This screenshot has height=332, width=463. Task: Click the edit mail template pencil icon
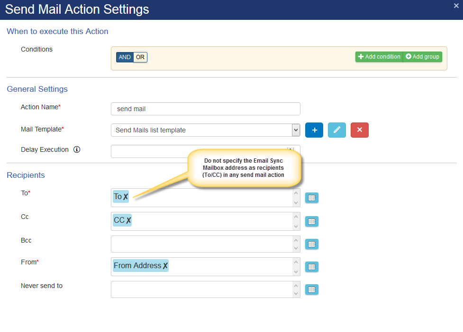[x=336, y=130]
